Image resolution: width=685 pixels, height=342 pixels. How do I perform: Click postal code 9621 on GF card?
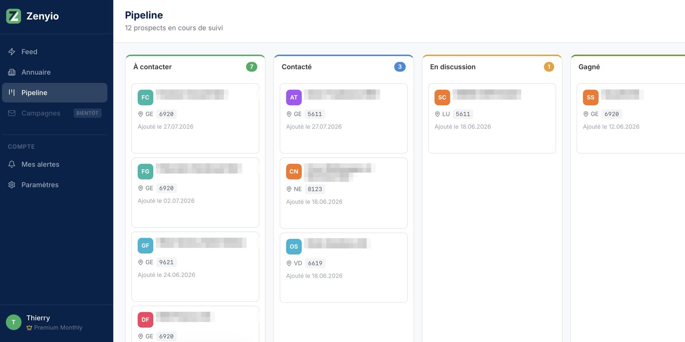pos(167,262)
